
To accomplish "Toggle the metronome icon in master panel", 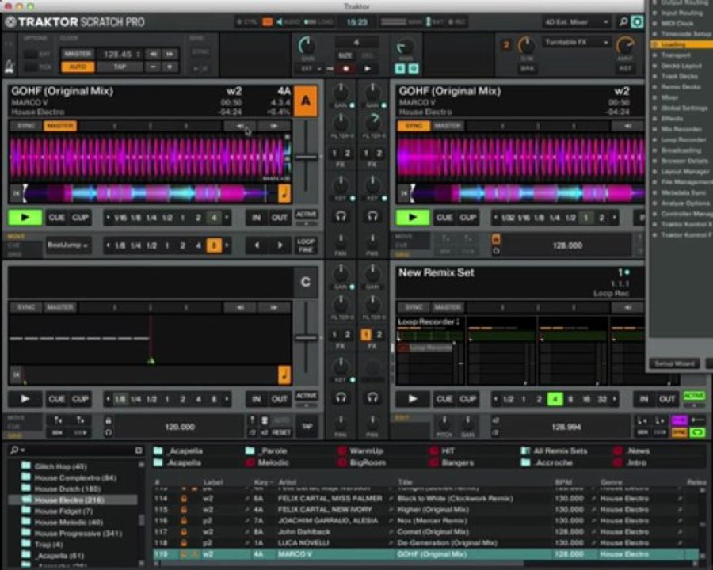I will click(10, 66).
